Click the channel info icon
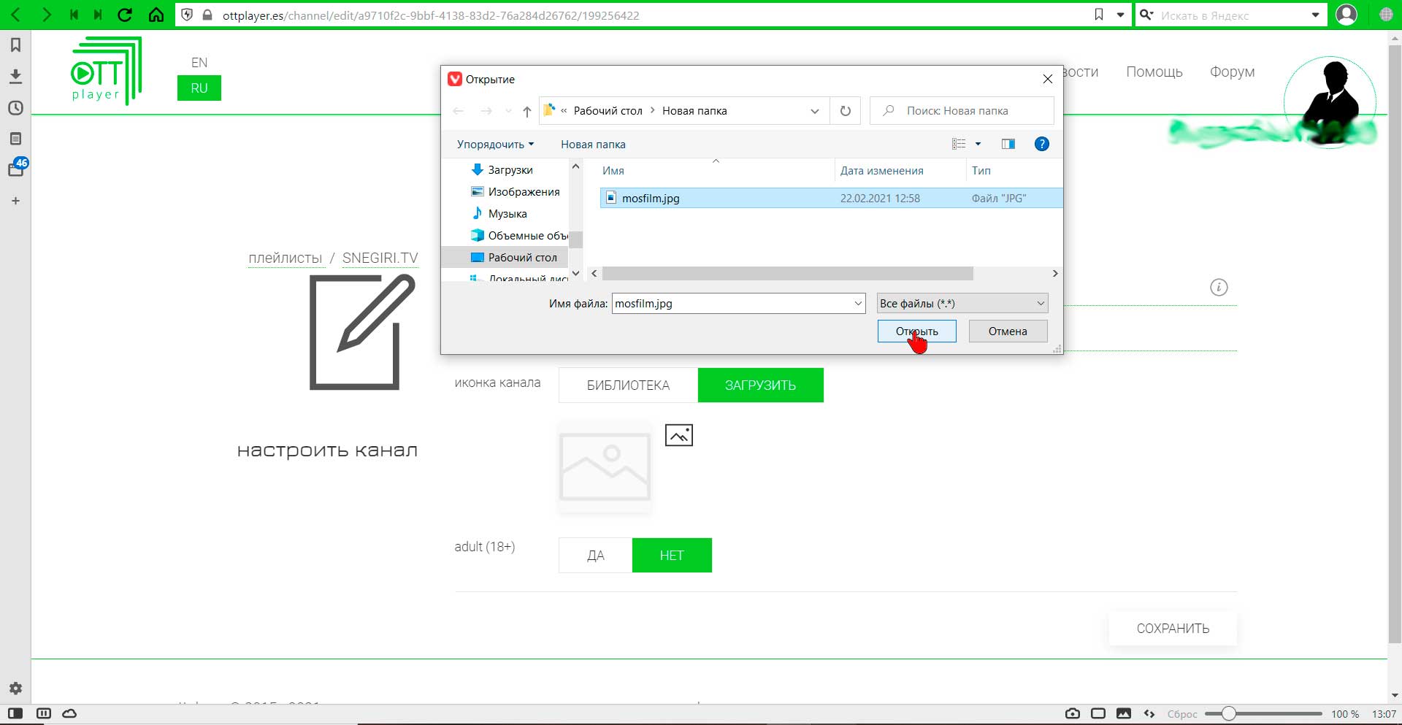The width and height of the screenshot is (1402, 725). 1219,287
